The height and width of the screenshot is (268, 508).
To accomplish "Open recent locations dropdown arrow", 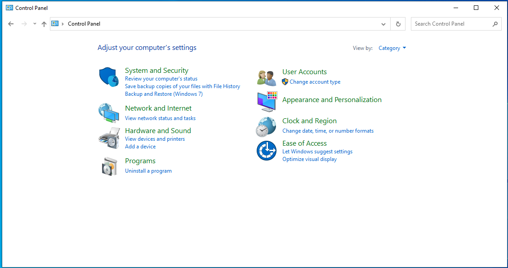I will (x=35, y=24).
